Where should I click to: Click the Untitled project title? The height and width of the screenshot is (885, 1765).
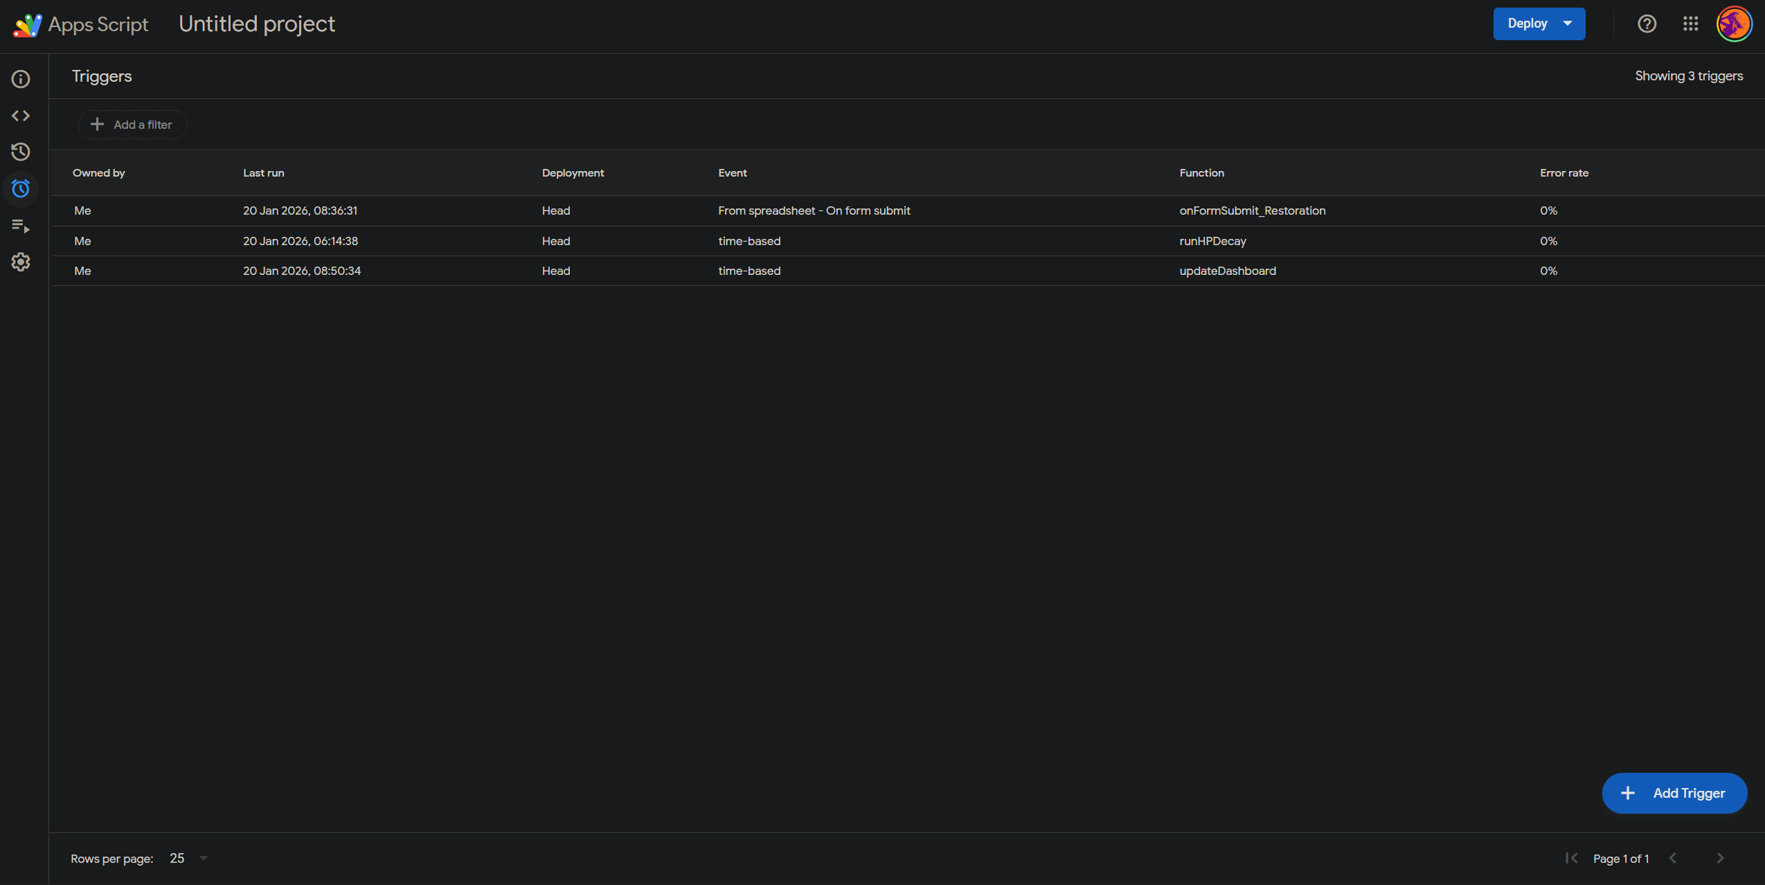tap(257, 24)
